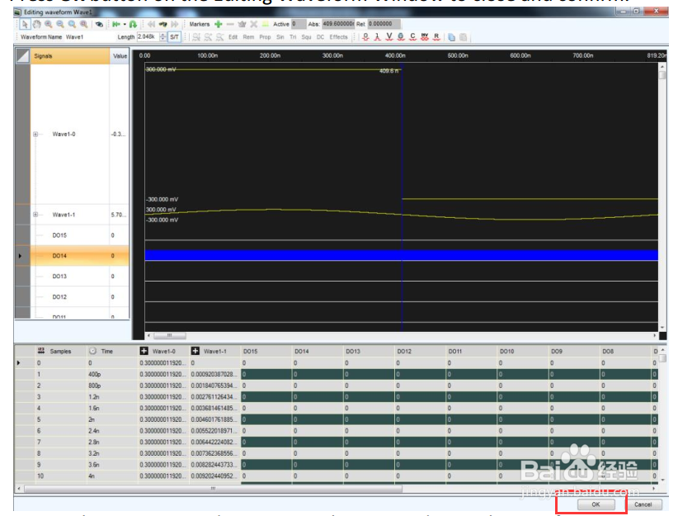Click the binoculars find icon
The image size is (678, 516).
[x=162, y=24]
